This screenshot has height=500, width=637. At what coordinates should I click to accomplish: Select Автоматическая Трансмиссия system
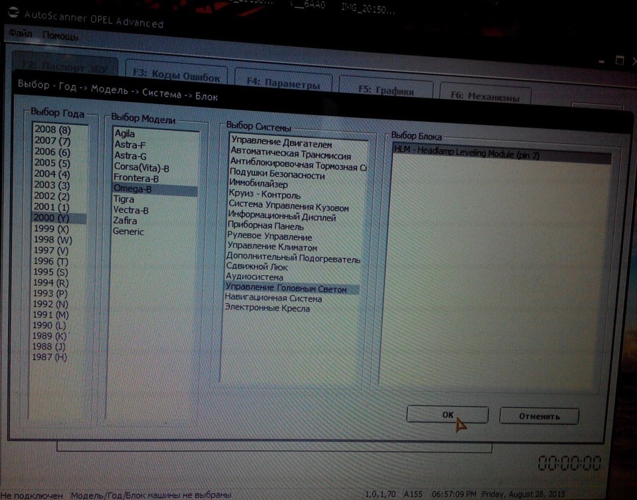click(290, 154)
